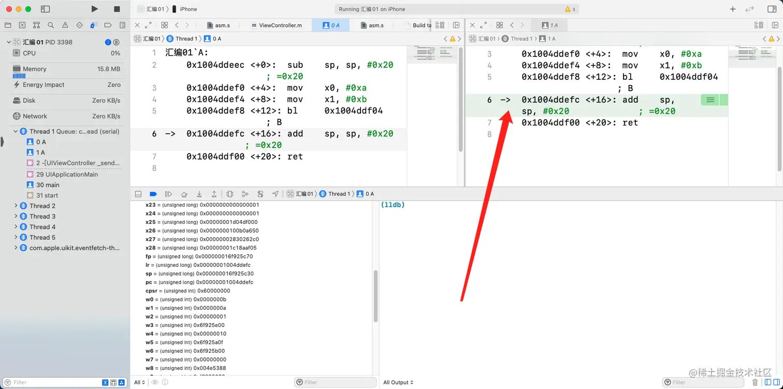Open the Source Control navigator
783x389 pixels.
pos(22,25)
